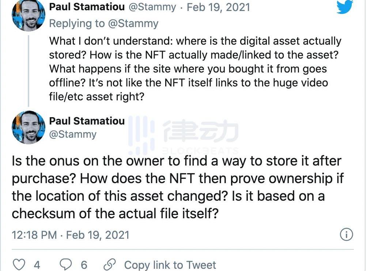Screen dimensions: 367x271
Task: Open the parent tweet's Feb 19, 2021 date
Action: pos(218,7)
